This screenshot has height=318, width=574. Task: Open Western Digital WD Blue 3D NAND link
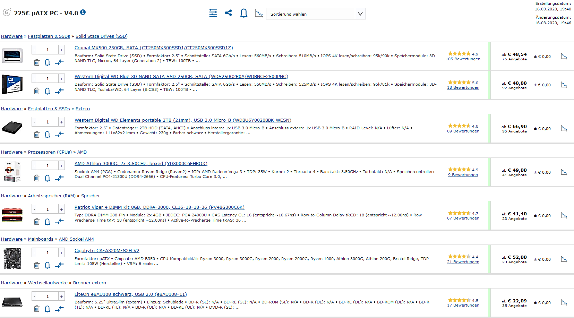181,77
